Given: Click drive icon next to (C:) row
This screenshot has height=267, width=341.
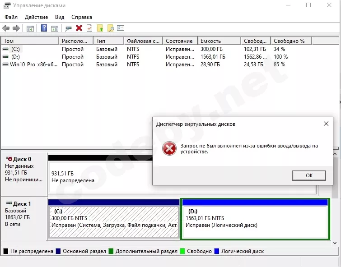Looking at the screenshot, I should coord(5,49).
